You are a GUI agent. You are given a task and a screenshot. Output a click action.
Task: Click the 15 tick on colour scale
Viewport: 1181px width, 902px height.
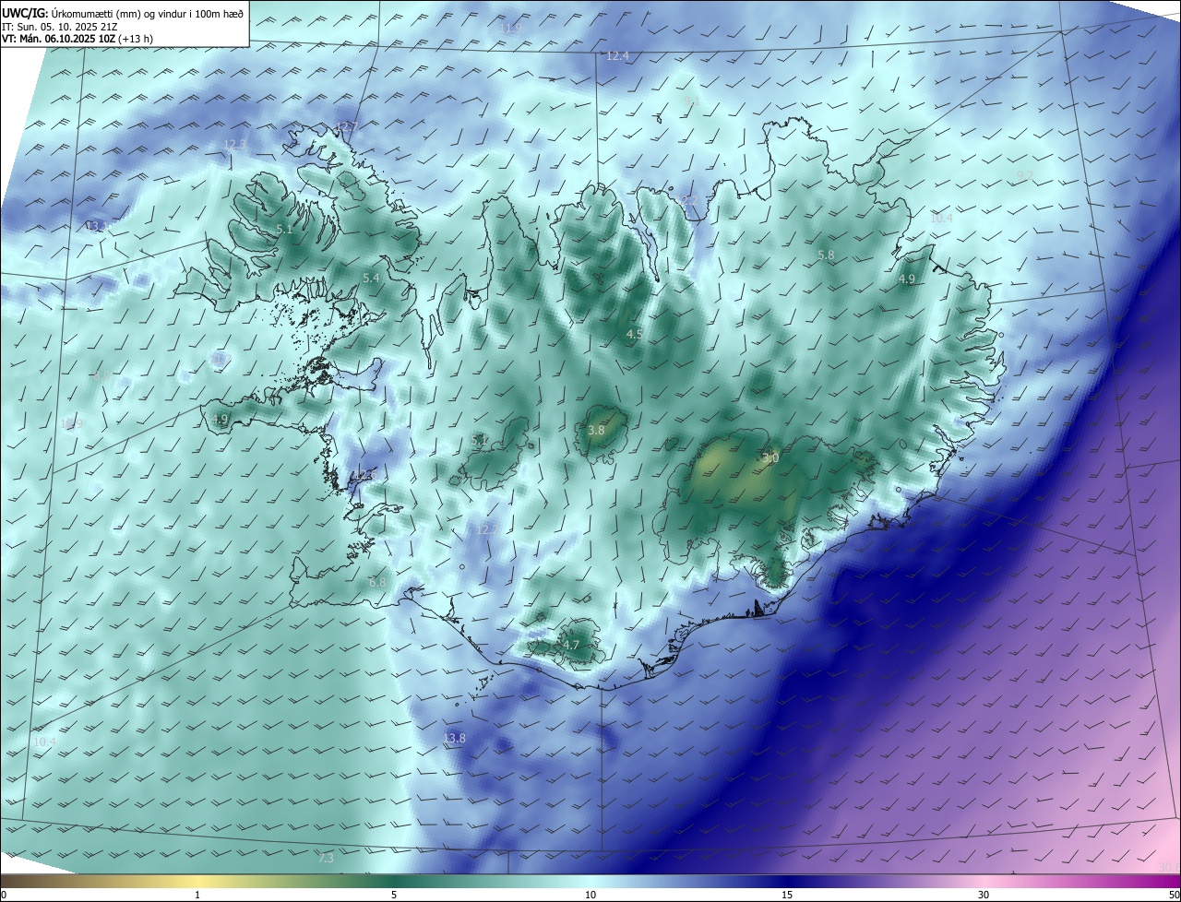pos(787,895)
